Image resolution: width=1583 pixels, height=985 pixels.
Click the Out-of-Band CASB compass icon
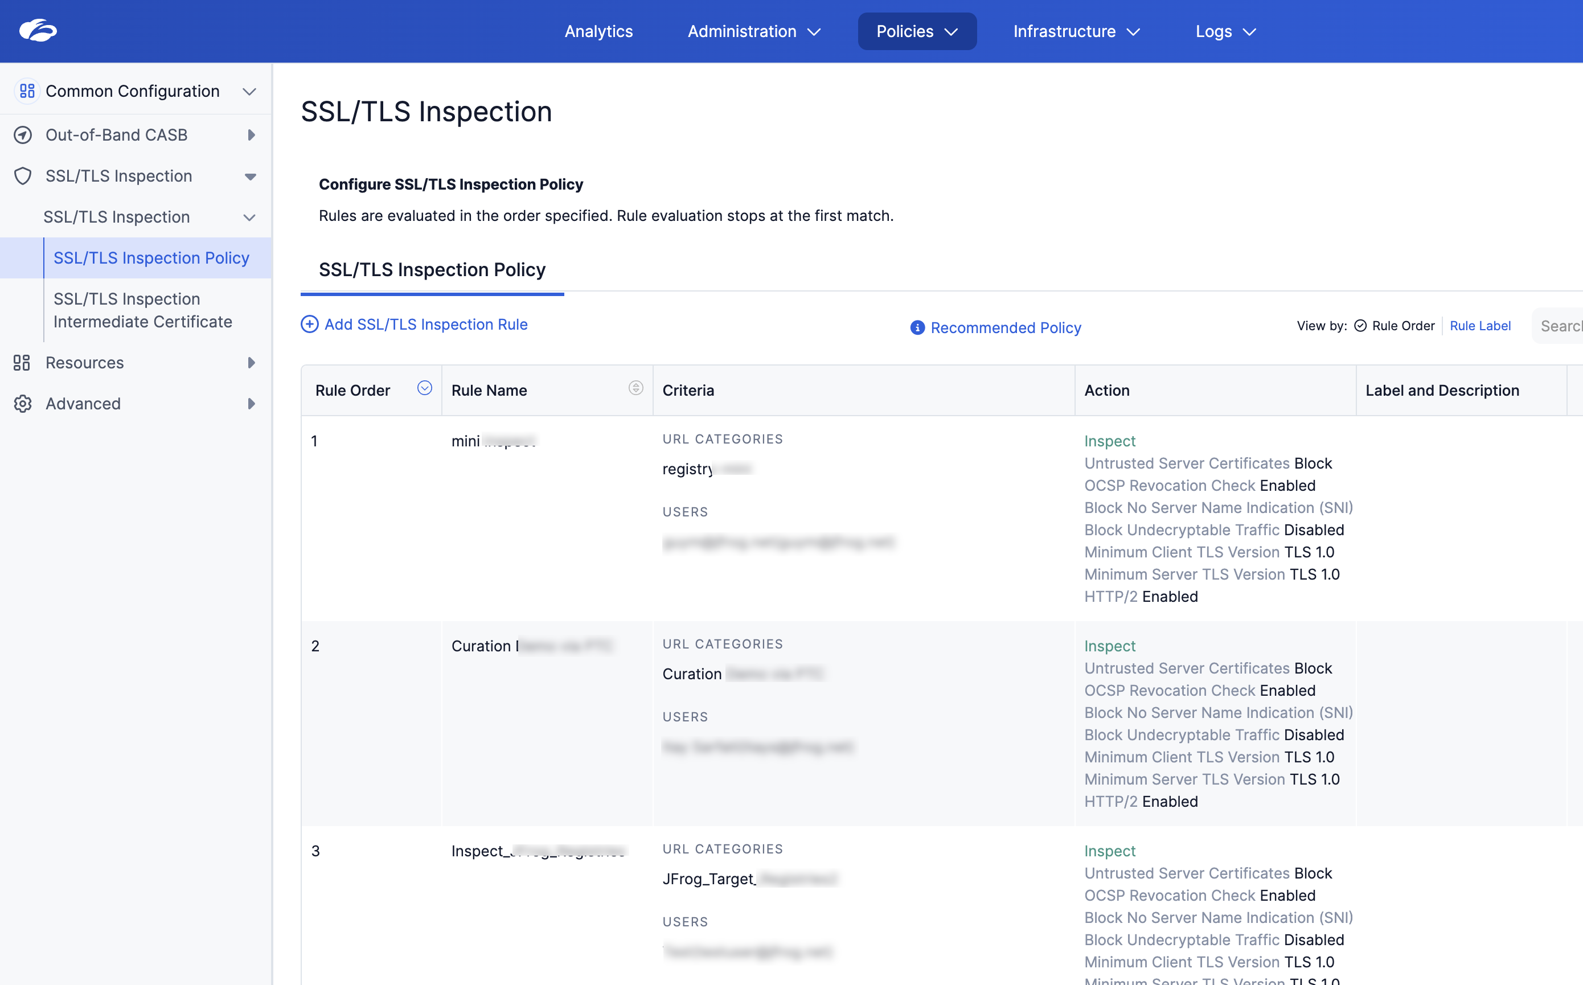pos(23,135)
